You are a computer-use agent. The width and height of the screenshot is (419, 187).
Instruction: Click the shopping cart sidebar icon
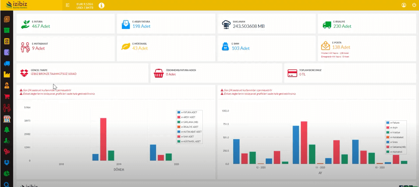[7, 97]
